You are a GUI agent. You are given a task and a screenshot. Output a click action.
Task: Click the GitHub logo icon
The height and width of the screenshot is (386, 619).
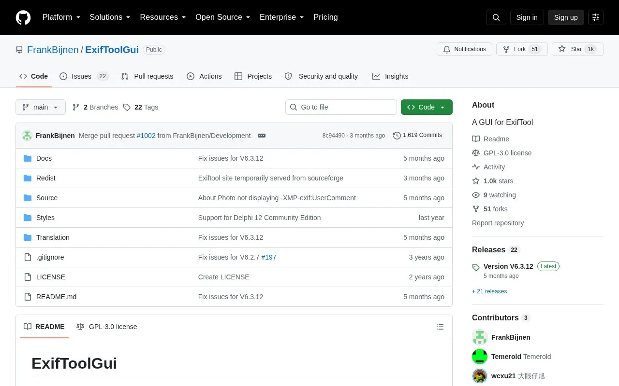click(23, 17)
